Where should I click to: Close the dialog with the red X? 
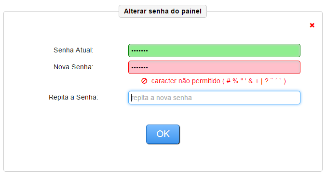312,25
